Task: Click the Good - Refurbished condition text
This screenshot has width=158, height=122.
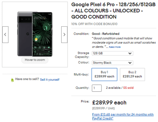Action: tap(105, 34)
